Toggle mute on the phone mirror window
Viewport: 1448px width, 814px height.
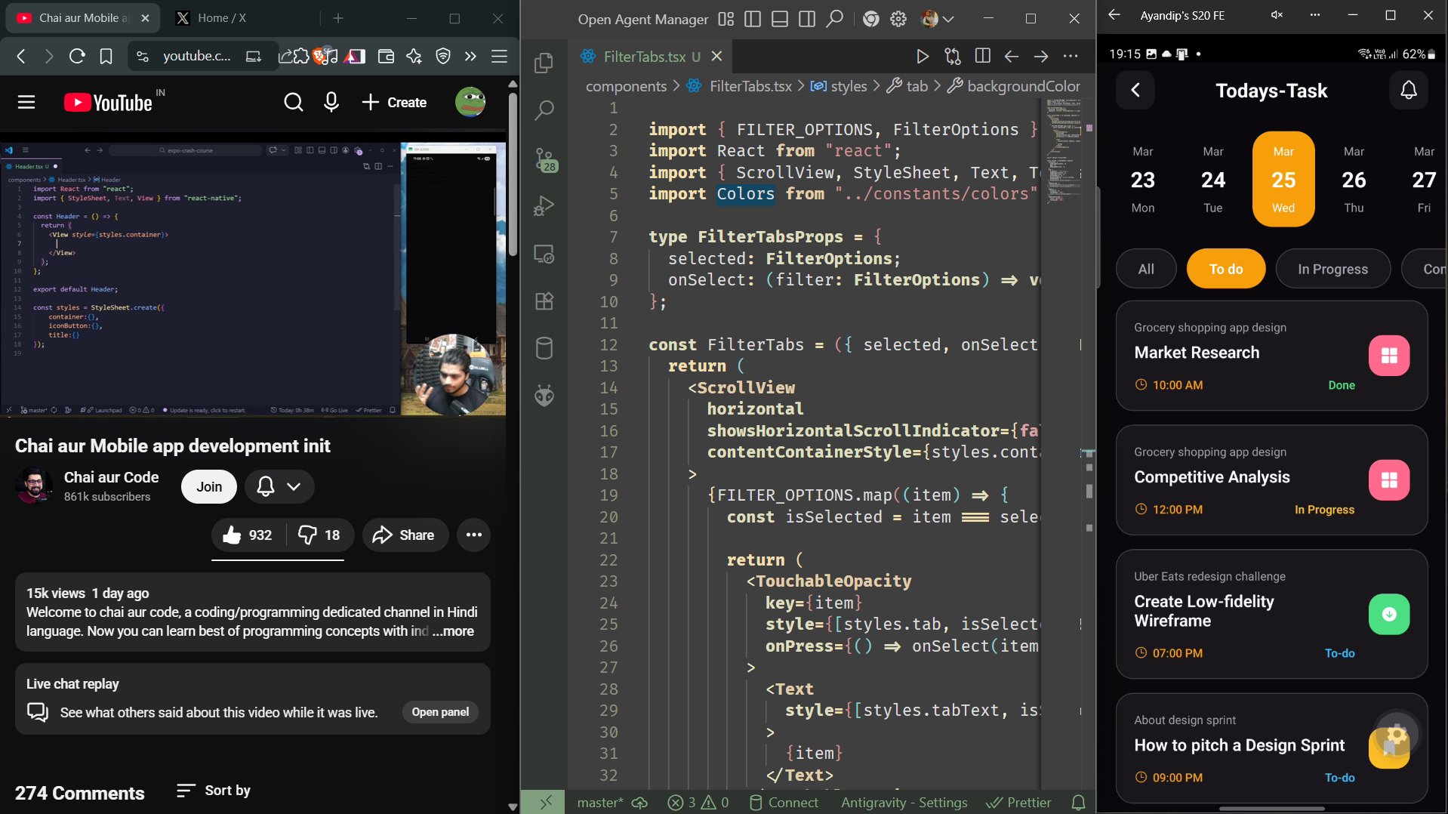[x=1277, y=15]
